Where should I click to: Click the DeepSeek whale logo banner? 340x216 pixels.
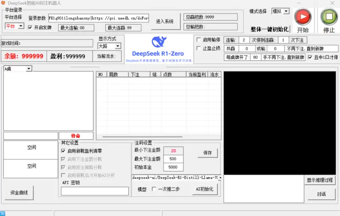click(158, 49)
